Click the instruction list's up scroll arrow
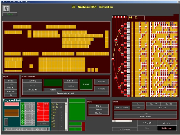Viewport: 180px width, 135px height. [x=66, y=104]
